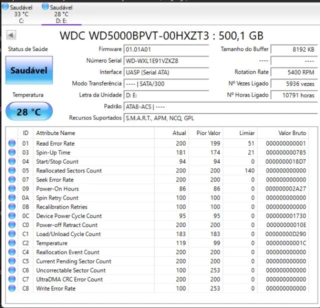Viewport: 320px width, 308px height.
Task: Select the Recalibration Retries attribute name
Action: pyautogui.click(x=62, y=207)
